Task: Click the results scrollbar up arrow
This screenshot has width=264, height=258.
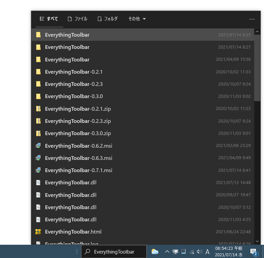Action: coord(257,31)
